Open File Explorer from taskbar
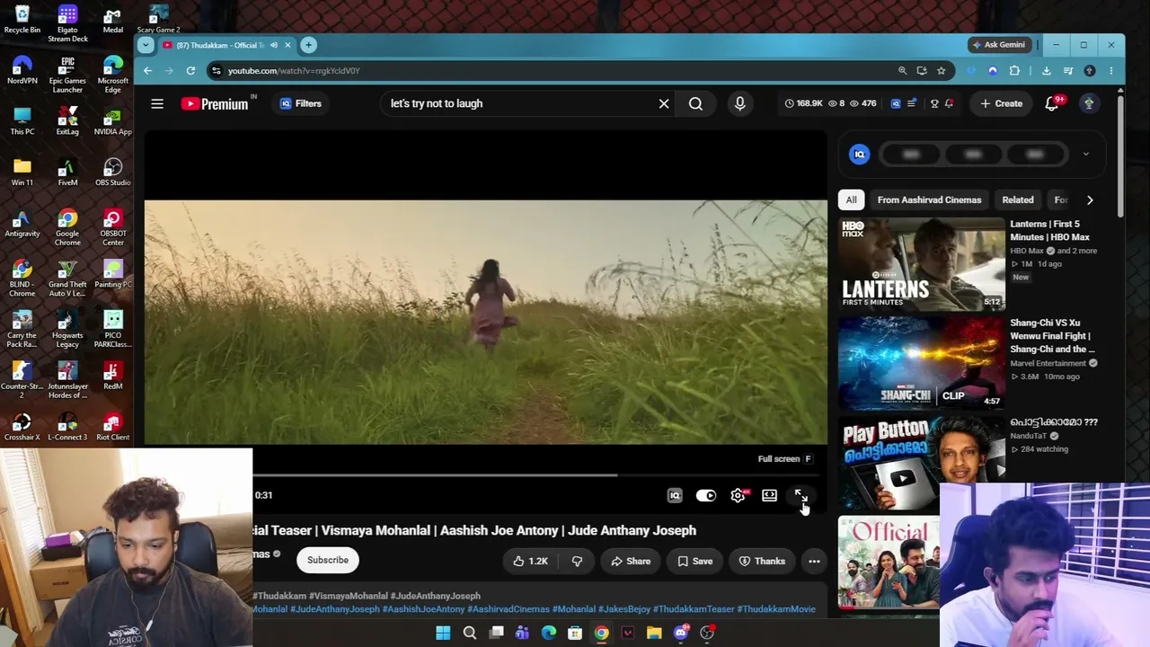The image size is (1150, 647). click(654, 634)
